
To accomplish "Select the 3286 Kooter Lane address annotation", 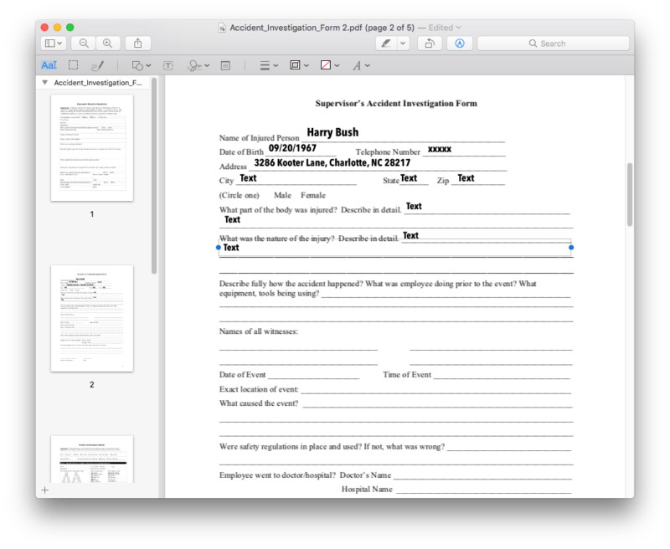I will 332,162.
